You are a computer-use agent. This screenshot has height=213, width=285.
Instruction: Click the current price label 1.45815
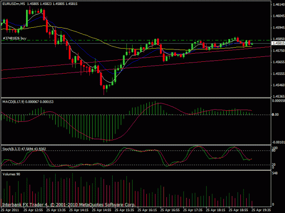[x=279, y=43]
